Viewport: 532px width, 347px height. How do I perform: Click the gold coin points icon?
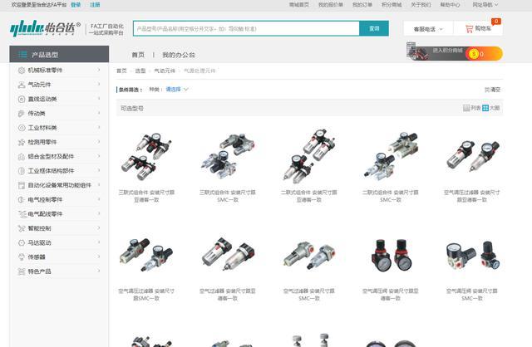(x=474, y=54)
